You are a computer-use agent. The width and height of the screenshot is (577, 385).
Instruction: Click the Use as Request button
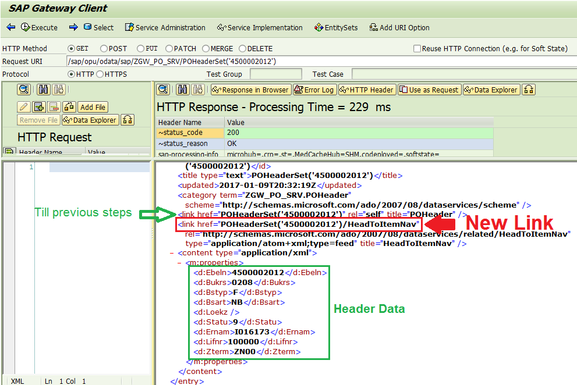(430, 90)
